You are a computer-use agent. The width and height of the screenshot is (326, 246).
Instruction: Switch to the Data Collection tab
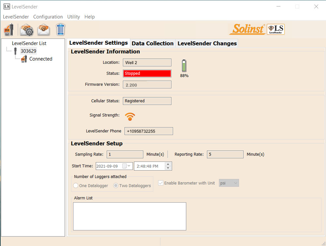(x=153, y=43)
